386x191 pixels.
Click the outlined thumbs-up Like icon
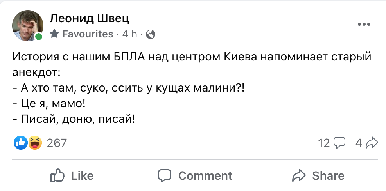pyautogui.click(x=57, y=176)
